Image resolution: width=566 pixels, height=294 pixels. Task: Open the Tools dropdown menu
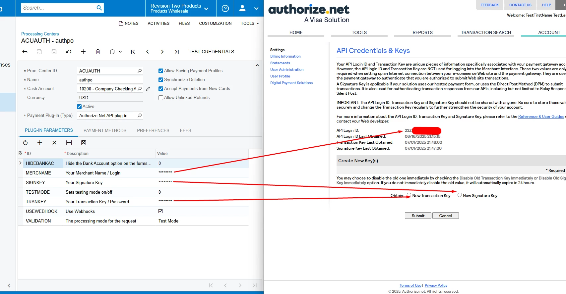(x=250, y=24)
